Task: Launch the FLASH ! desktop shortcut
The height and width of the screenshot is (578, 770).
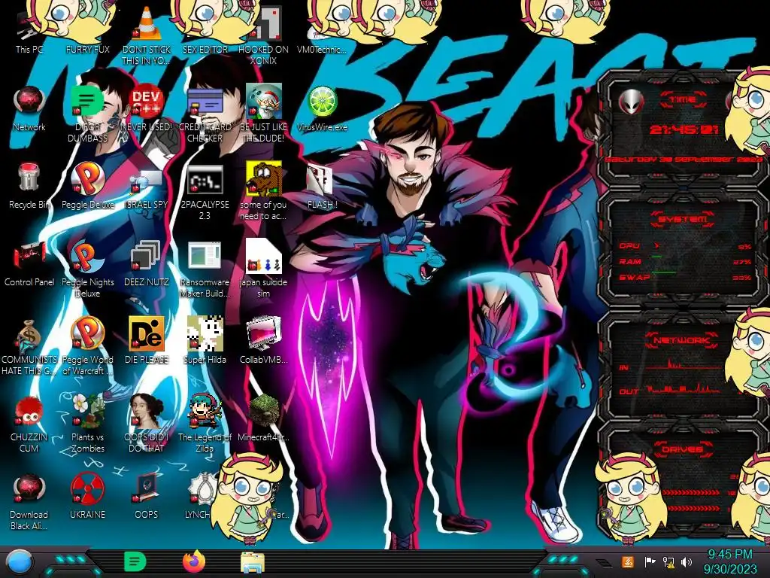Action: pos(322,186)
